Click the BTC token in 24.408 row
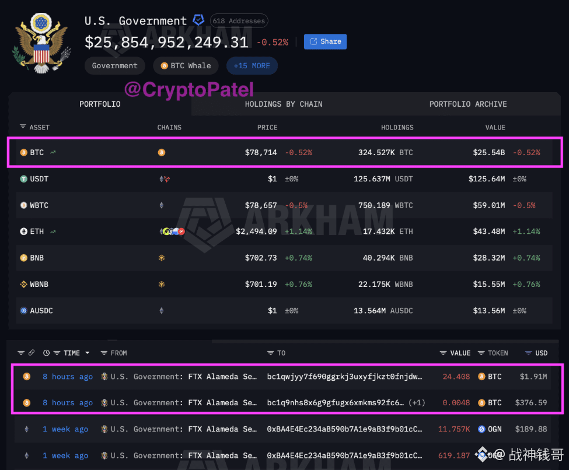Screen dimensions: 569x470 [490, 377]
